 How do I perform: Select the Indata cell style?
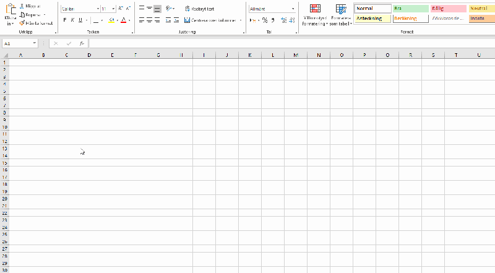pos(482,19)
